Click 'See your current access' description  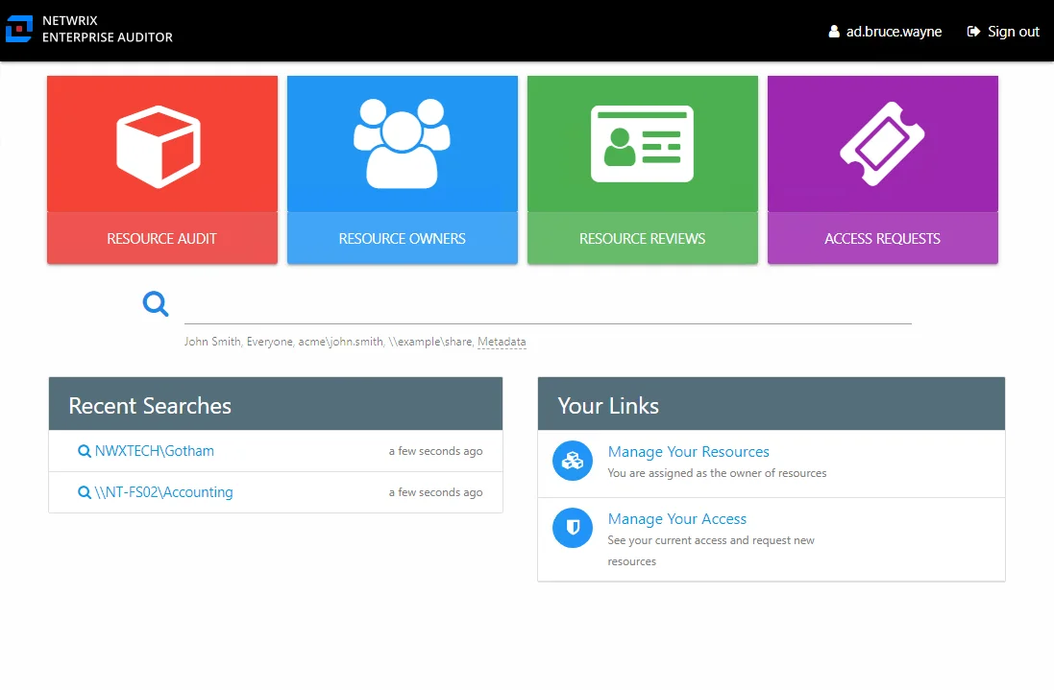coord(710,551)
